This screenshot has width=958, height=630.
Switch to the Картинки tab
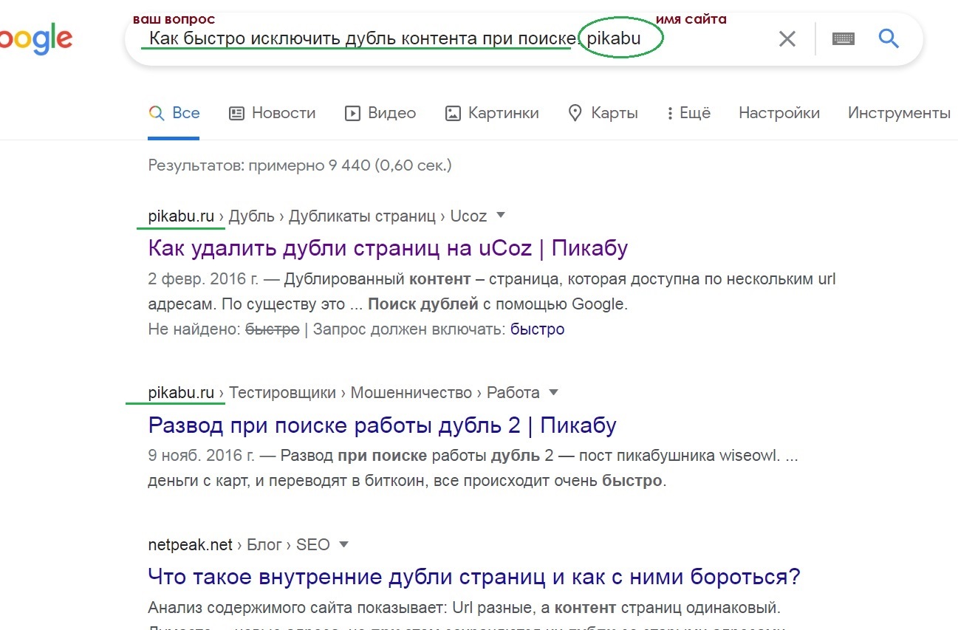click(x=492, y=113)
